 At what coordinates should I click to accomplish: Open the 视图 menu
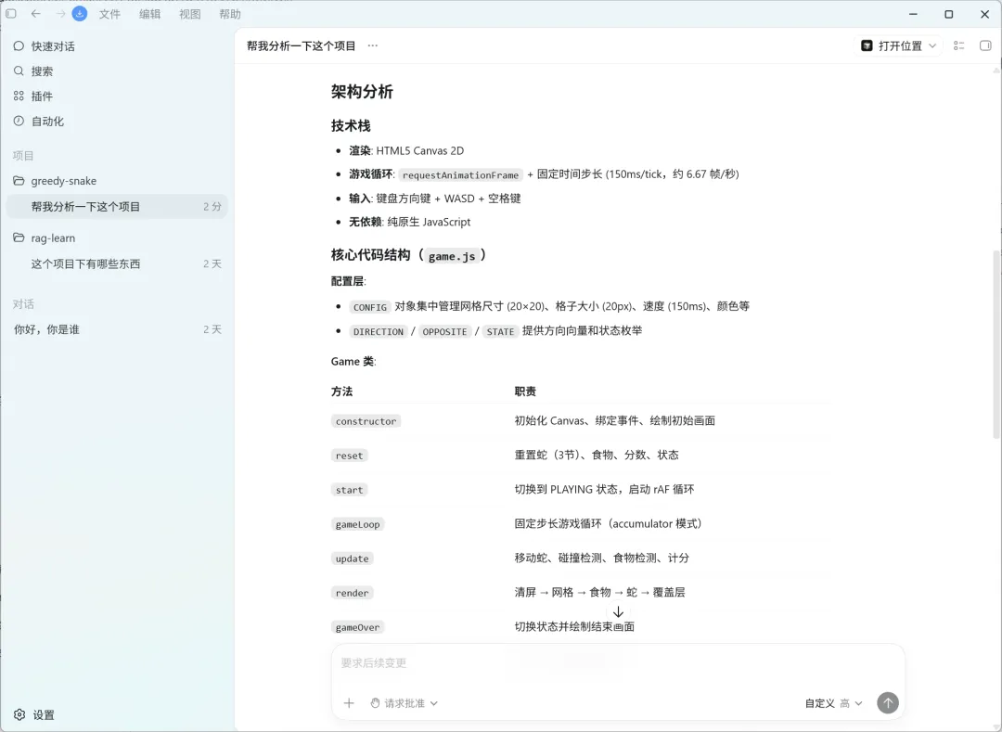(190, 14)
